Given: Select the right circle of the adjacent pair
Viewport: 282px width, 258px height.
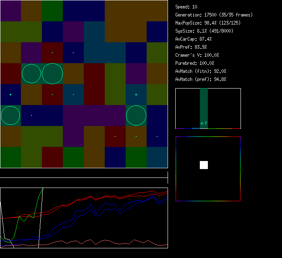Looking at the screenshot, I should tap(52, 74).
